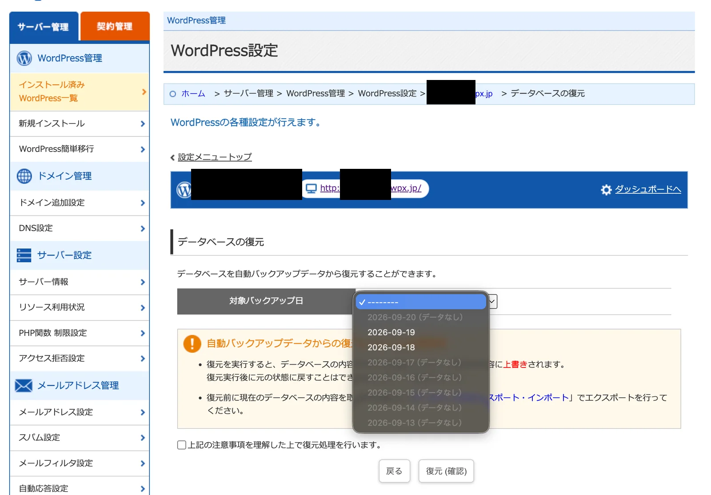Screen dimensions: 711x495
Task: Click chevron arrow on アクセス拒否設定 row
Action: [x=143, y=359]
